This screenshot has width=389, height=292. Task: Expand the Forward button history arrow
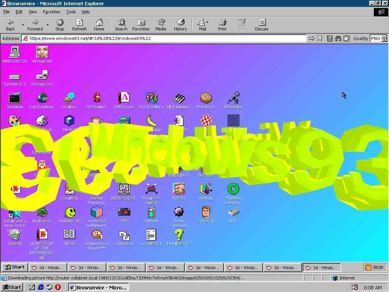pyautogui.click(x=47, y=25)
